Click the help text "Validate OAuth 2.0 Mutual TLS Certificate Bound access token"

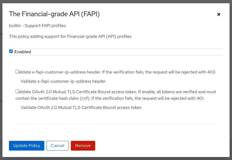(81, 108)
